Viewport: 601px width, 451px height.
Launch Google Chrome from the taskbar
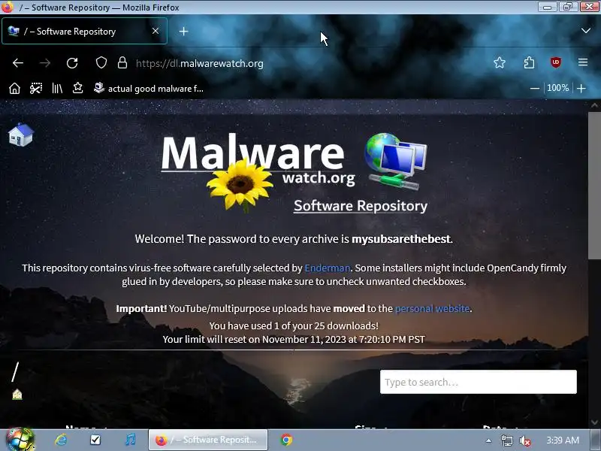[x=286, y=440]
